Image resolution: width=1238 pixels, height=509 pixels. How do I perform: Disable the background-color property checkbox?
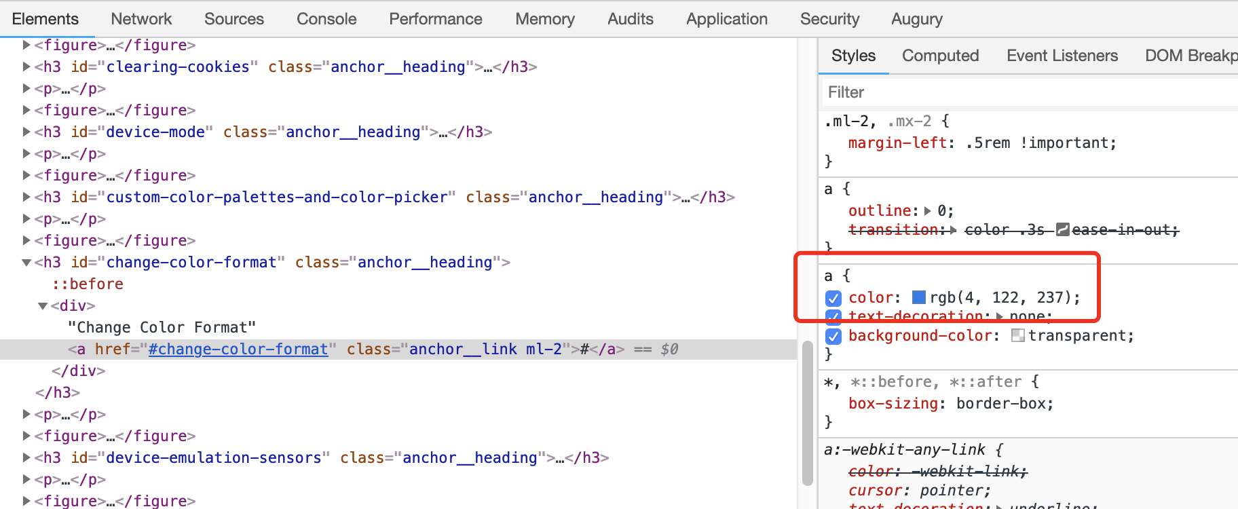(833, 336)
